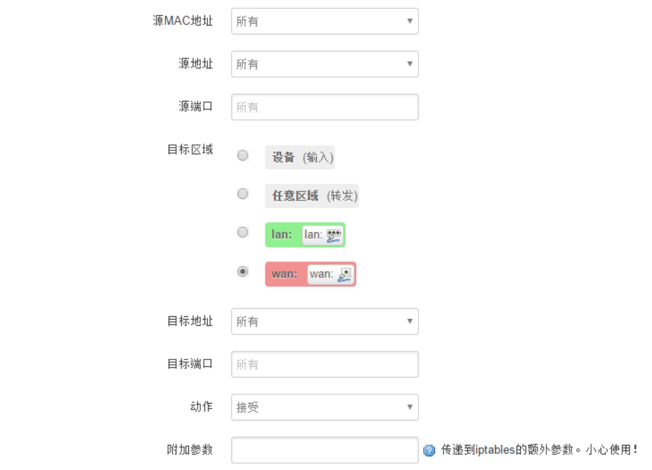Select the 设备 (输入) target zone

click(242, 155)
